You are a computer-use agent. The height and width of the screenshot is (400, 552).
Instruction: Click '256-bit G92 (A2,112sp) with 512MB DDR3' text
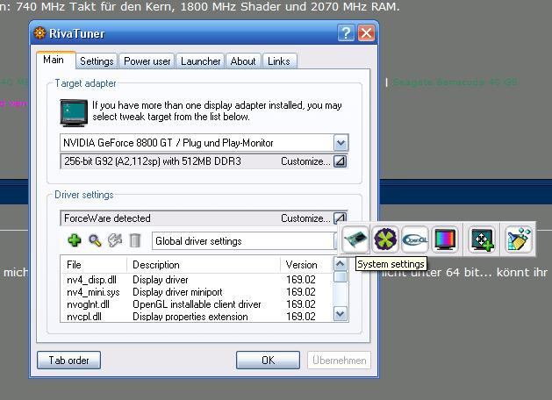point(153,161)
